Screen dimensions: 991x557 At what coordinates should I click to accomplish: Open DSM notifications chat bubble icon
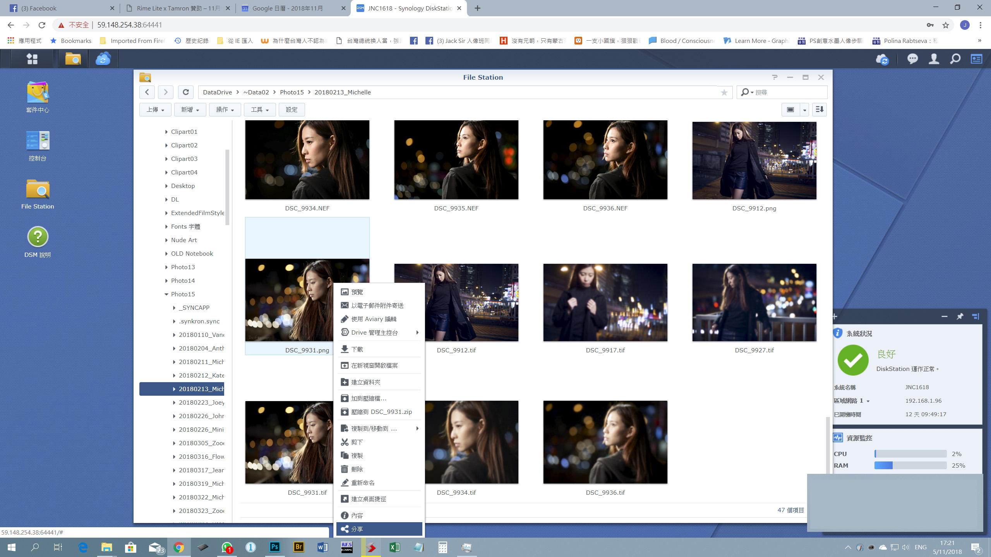[912, 59]
